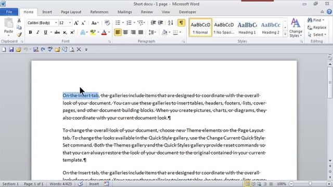The width and height of the screenshot is (333, 187).
Task: Click the Open folder icon in quick toolbar
Action: 19,50
